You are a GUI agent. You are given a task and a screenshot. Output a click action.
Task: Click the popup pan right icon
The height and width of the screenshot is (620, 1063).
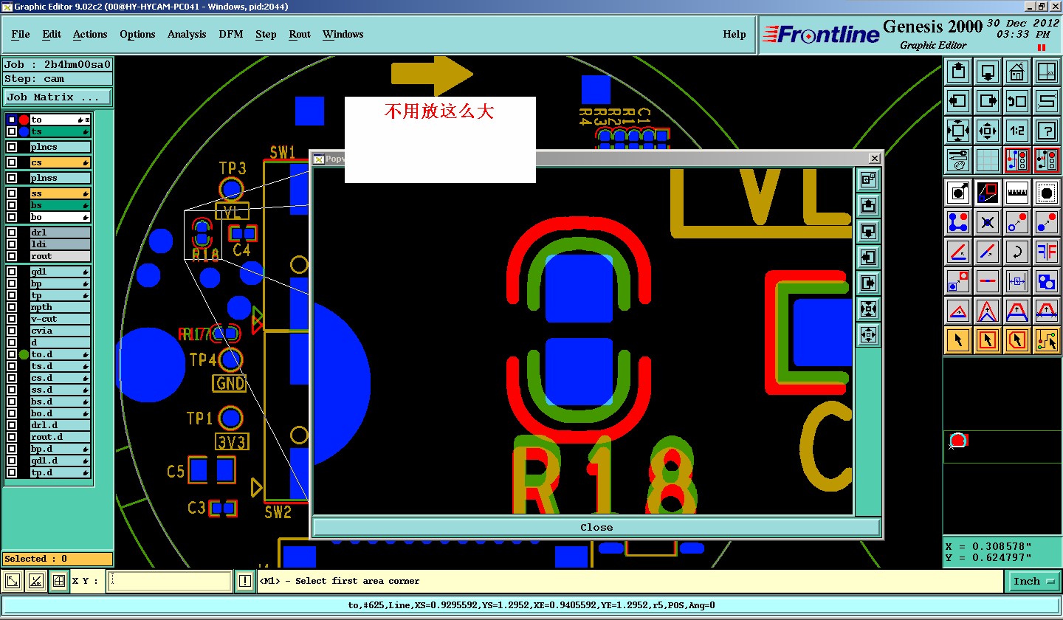click(x=868, y=283)
